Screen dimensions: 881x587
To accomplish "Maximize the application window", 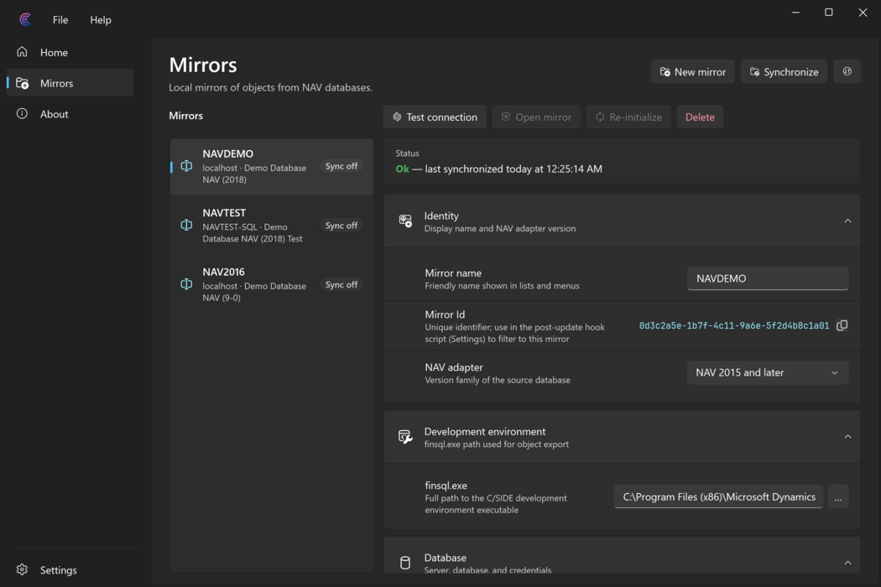I will click(829, 13).
